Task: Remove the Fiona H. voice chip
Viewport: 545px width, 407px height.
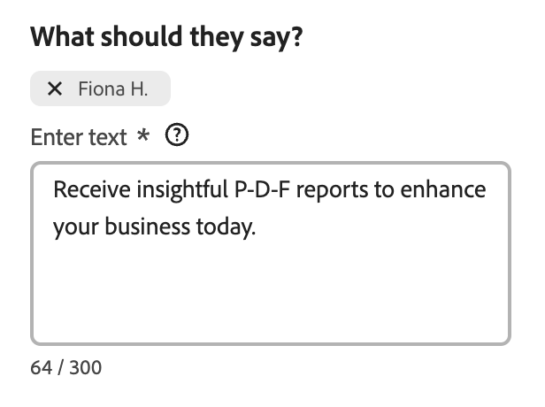Action: point(55,89)
